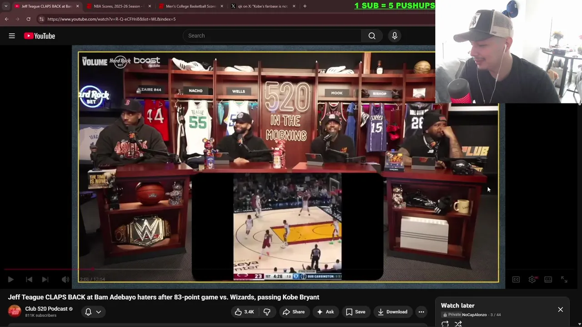Go forward in browser history
Image resolution: width=582 pixels, height=327 pixels.
[17, 19]
